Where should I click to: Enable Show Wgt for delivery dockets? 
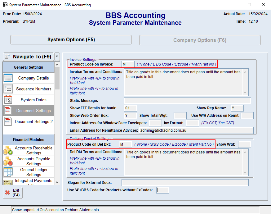245,144
